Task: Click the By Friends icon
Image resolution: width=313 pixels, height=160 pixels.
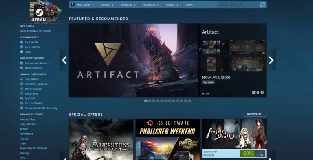Action: 22,42
